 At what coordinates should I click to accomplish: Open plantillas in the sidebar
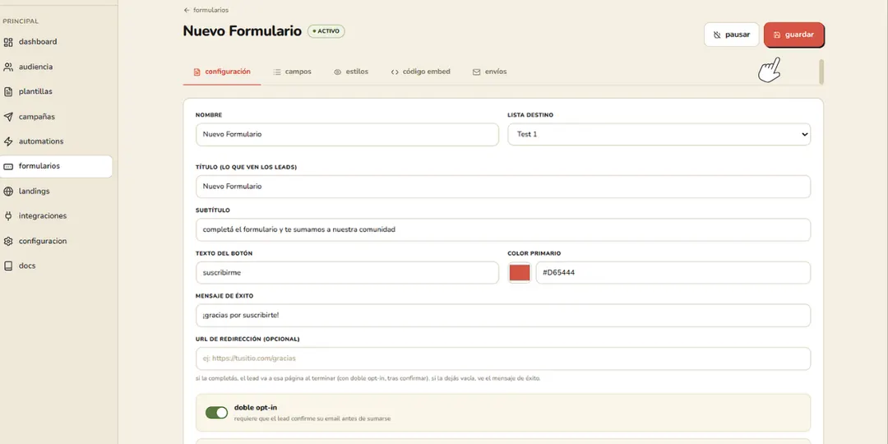click(x=35, y=92)
